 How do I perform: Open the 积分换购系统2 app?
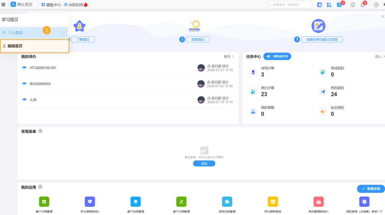90,202
